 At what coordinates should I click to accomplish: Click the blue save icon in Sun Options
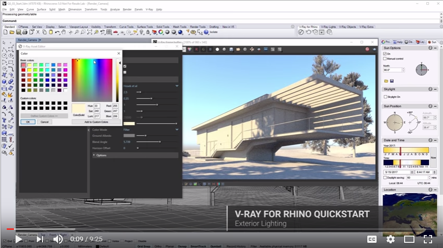pos(392,81)
